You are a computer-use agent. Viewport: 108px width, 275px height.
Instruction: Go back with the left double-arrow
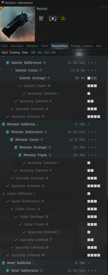103,7
